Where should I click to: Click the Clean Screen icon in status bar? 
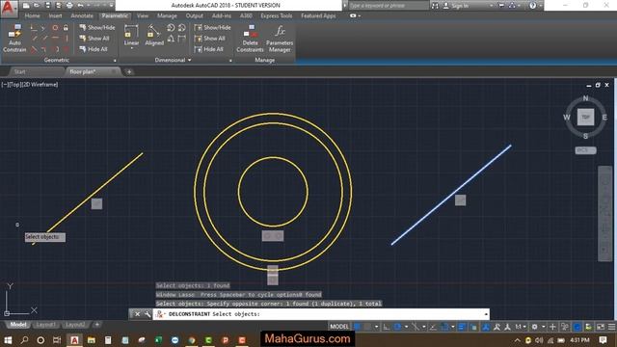[601, 327]
